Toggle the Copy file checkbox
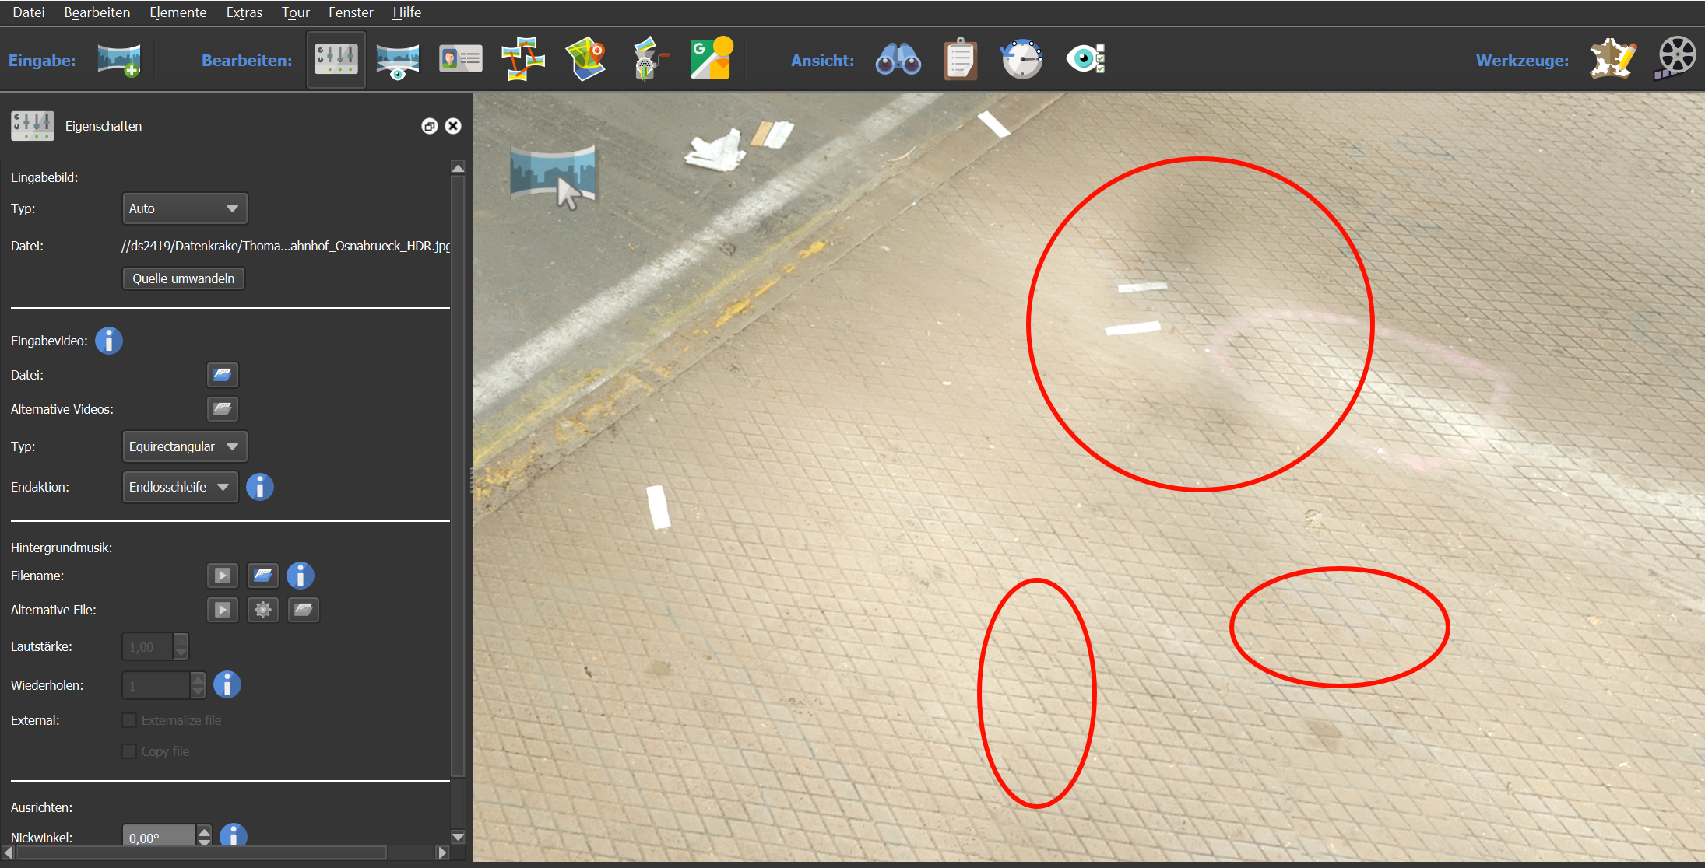The height and width of the screenshot is (868, 1705). (130, 751)
